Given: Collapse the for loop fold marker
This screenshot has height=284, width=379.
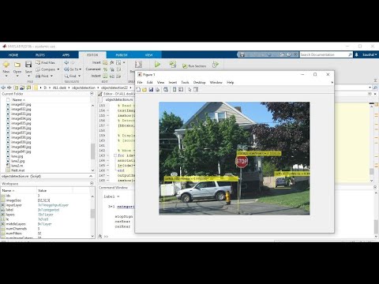Looking at the screenshot, I should pyautogui.click(x=115, y=155).
